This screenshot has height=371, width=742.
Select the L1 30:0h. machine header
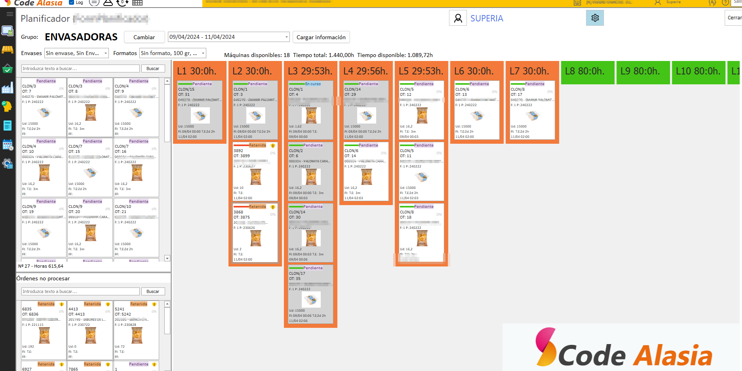point(199,71)
